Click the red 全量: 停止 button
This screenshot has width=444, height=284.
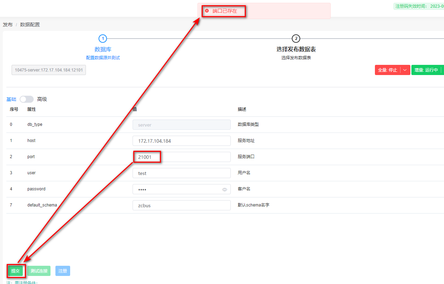click(x=388, y=70)
